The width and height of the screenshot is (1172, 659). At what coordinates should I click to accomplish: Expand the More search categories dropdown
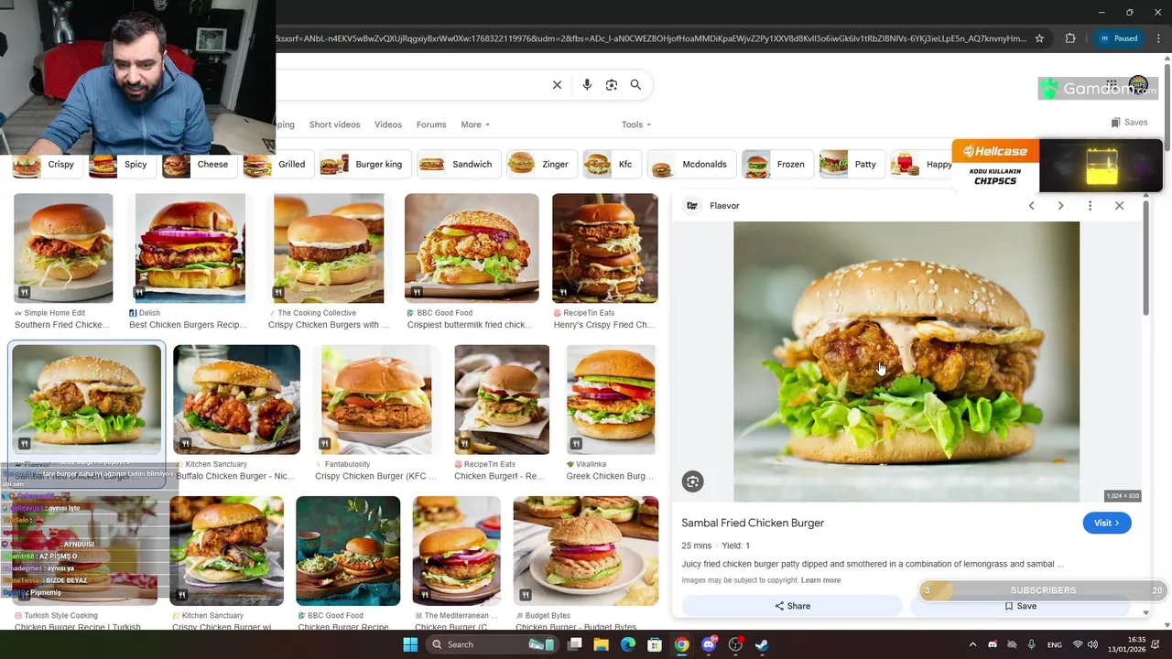[475, 124]
